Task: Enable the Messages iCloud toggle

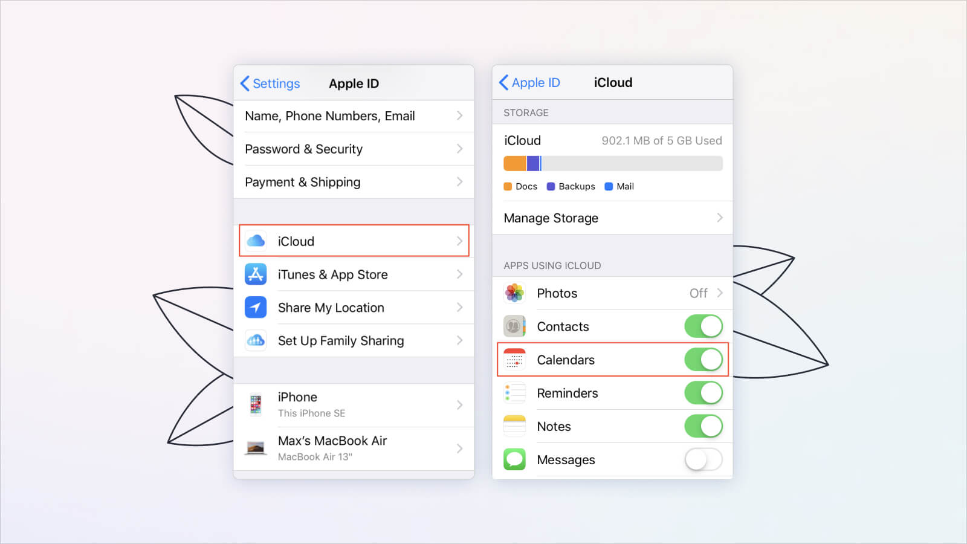Action: point(703,459)
